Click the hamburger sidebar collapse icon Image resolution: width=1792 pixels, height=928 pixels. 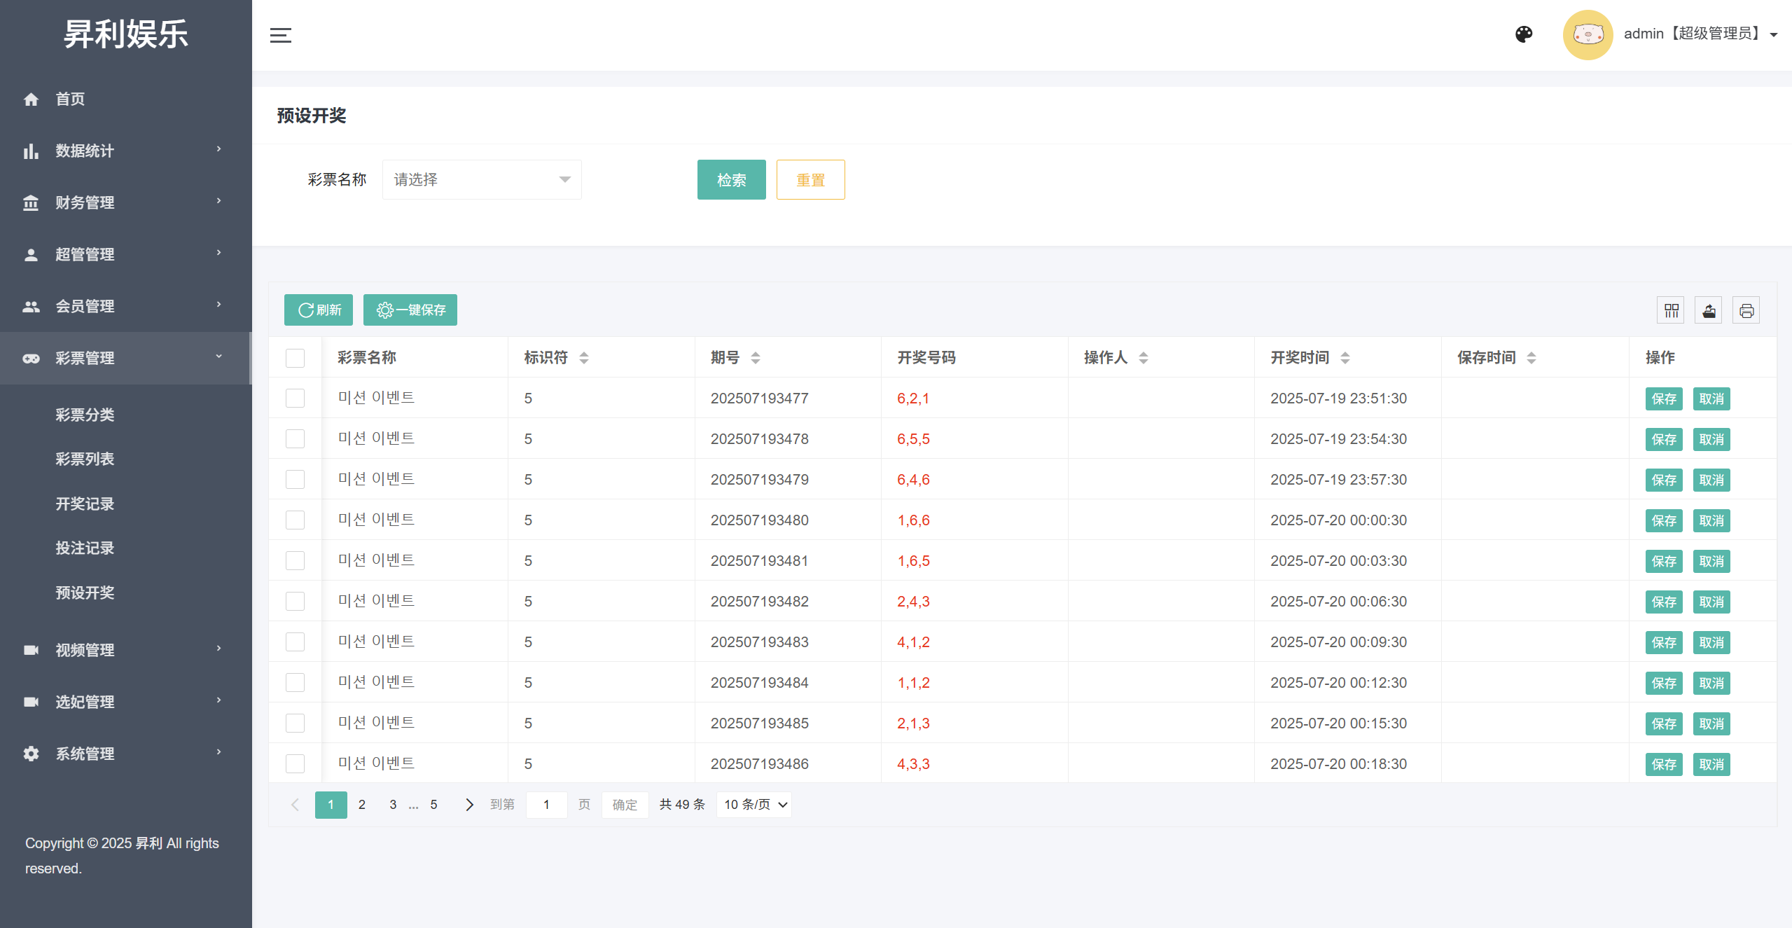tap(280, 35)
